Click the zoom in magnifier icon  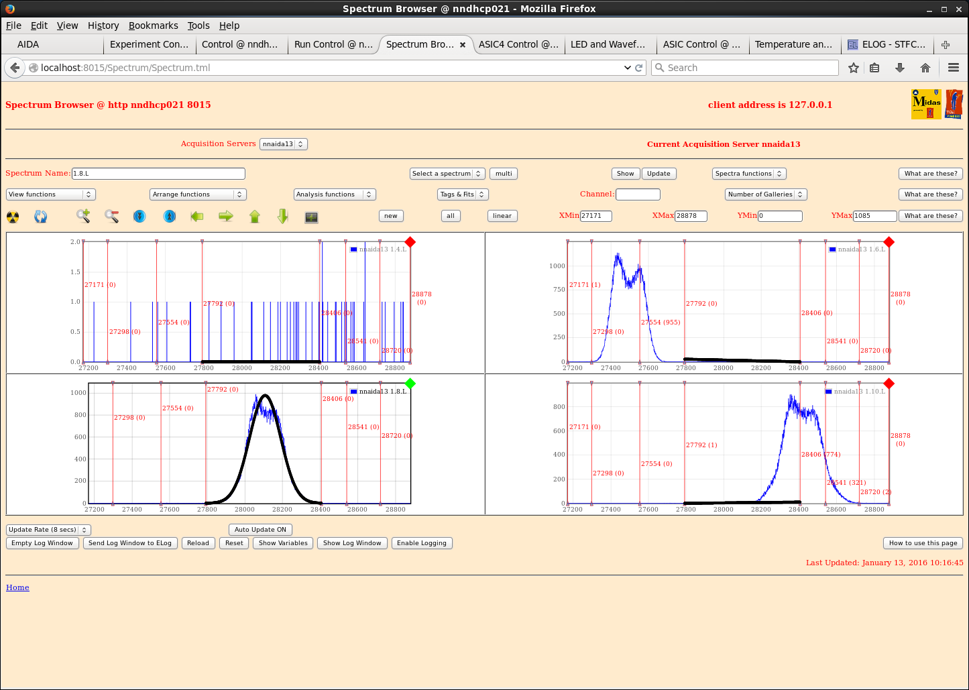point(83,216)
